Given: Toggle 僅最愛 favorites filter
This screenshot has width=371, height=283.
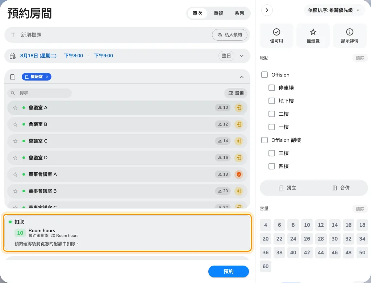Looking at the screenshot, I should point(313,36).
